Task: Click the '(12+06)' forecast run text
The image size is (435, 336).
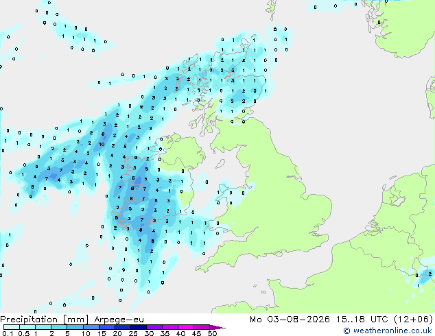Action: pyautogui.click(x=413, y=320)
